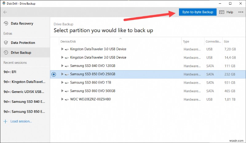Click the plus icon beside Load session
Screen dimensions: 246x143
tap(5, 121)
